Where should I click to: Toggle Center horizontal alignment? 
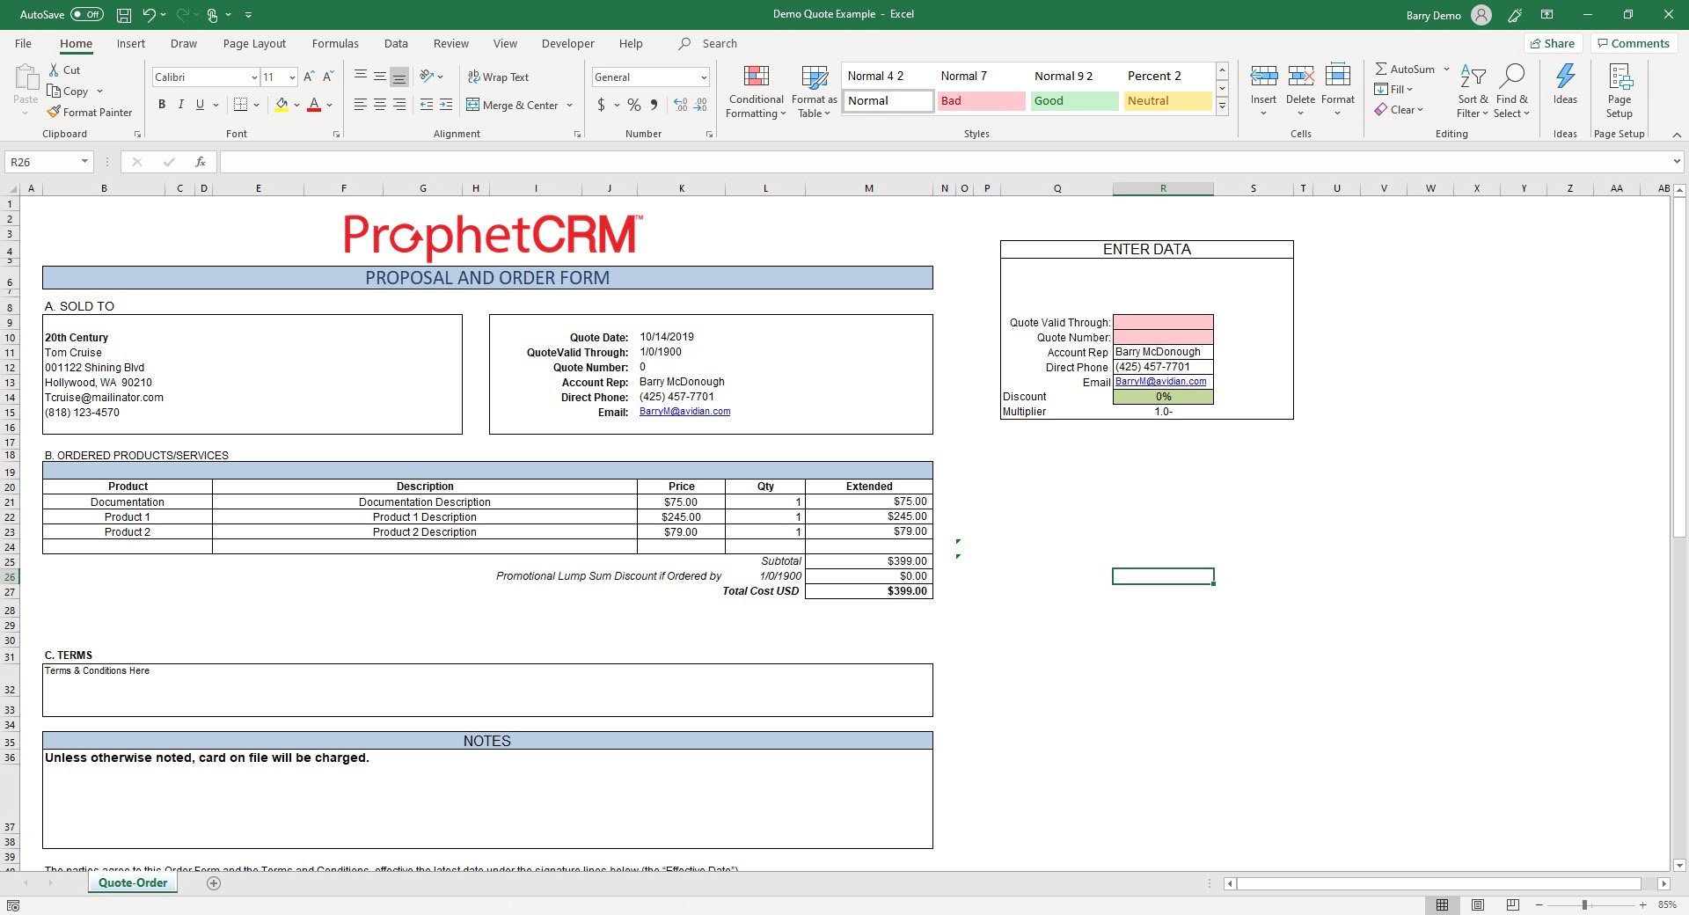tap(380, 105)
